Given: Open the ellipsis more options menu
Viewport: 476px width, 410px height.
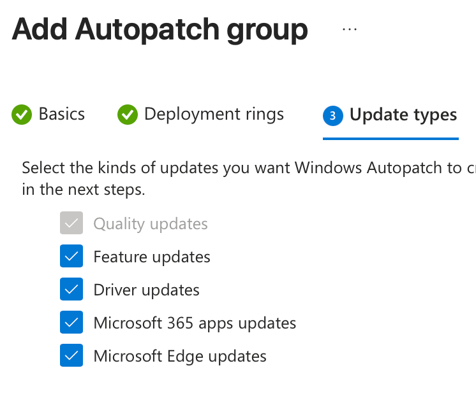Looking at the screenshot, I should 350,30.
